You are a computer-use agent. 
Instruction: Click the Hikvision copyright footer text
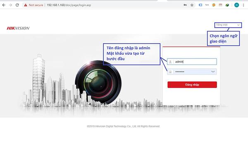(123, 126)
